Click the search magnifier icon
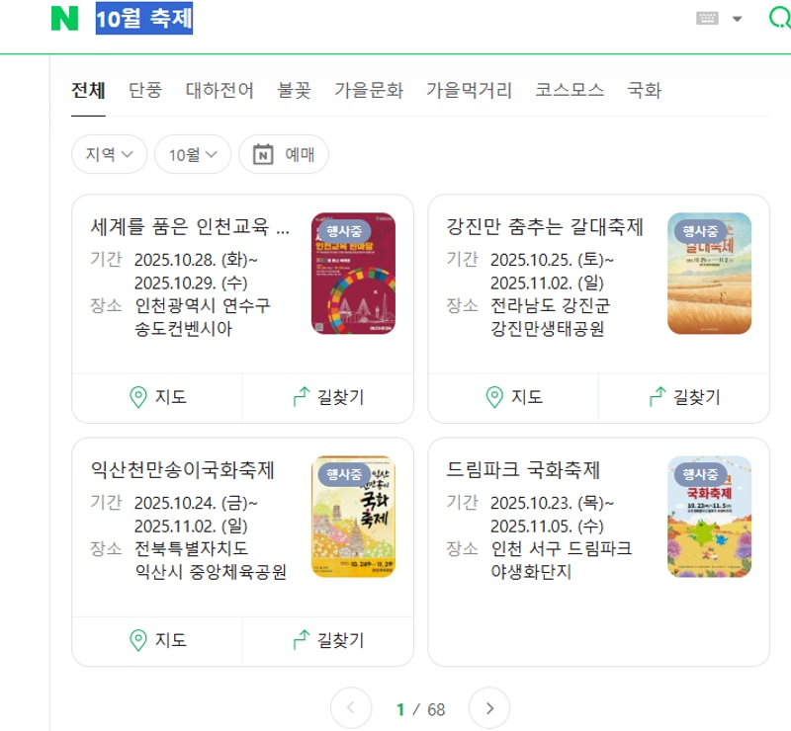Image resolution: width=791 pixels, height=731 pixels. pyautogui.click(x=782, y=18)
